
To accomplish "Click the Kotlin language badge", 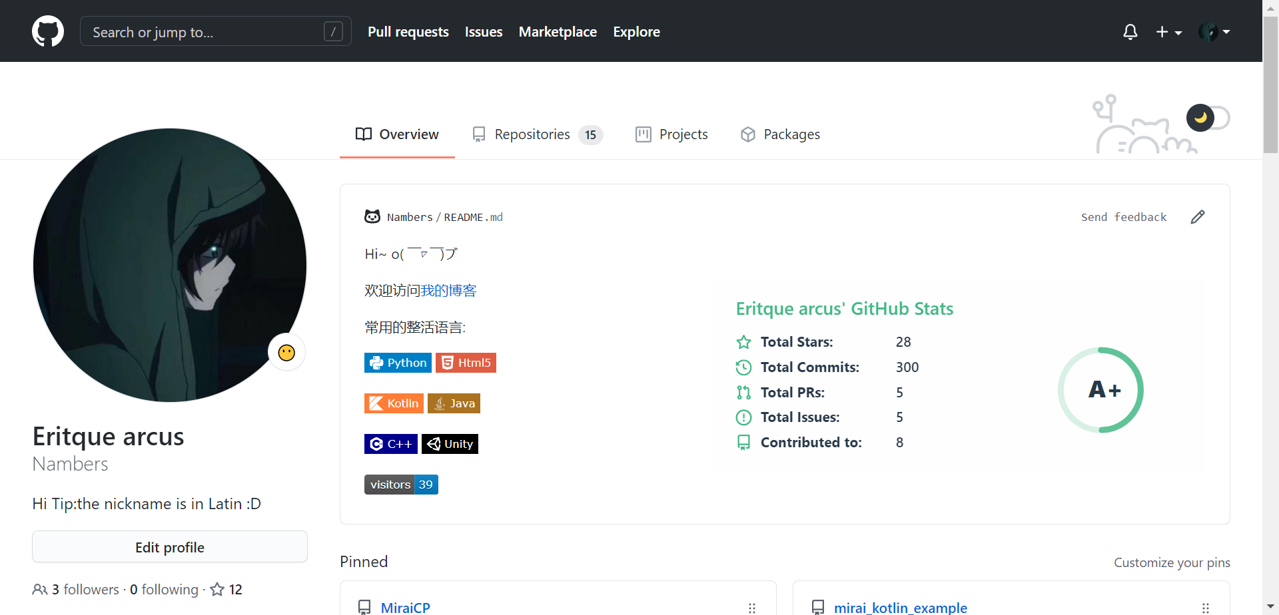I will point(393,403).
